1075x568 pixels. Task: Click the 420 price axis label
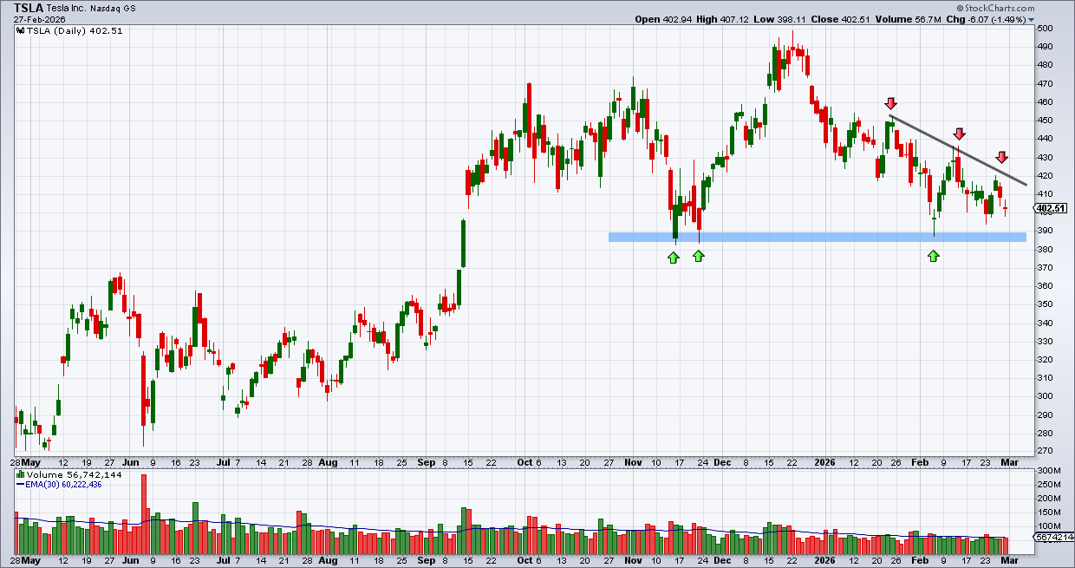(x=1046, y=175)
